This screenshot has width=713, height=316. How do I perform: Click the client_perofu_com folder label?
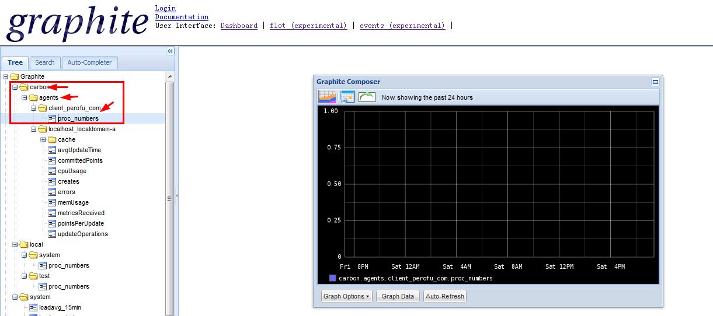click(74, 108)
